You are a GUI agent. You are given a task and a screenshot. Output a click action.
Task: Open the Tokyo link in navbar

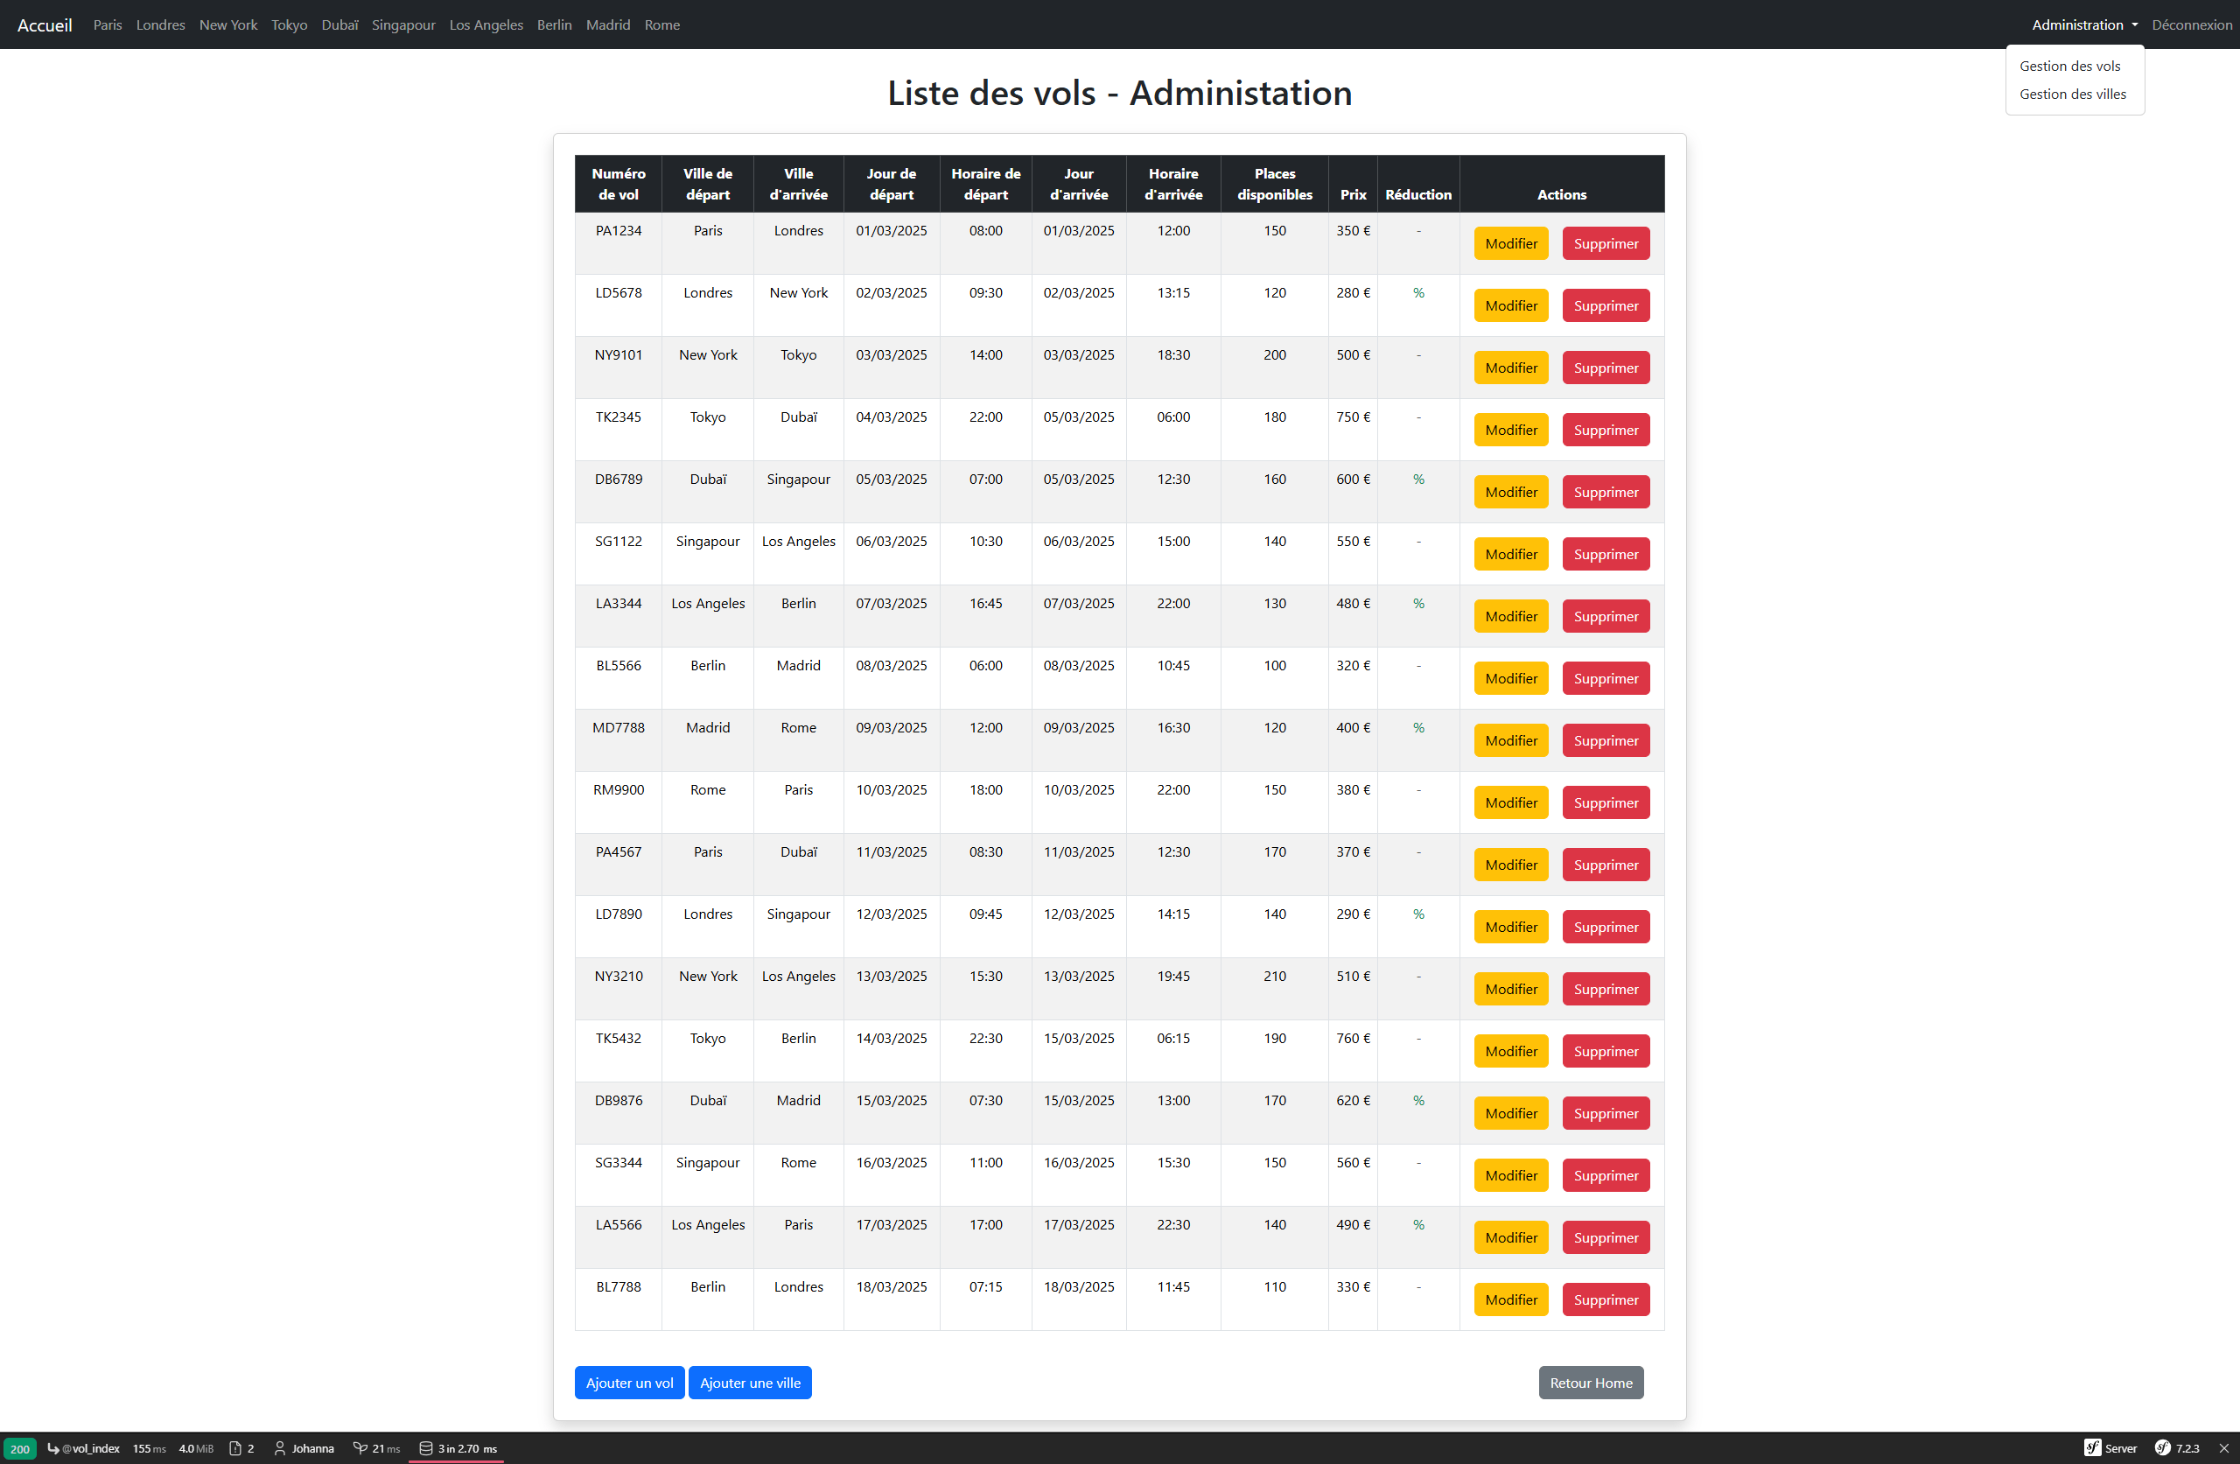(289, 25)
